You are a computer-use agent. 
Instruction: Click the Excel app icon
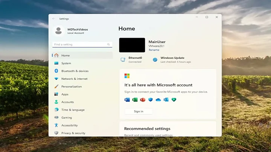pos(135,100)
